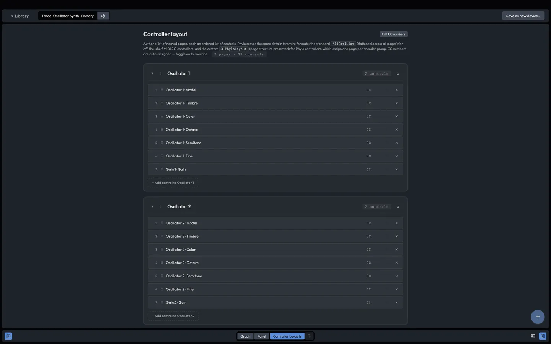Image resolution: width=551 pixels, height=344 pixels.
Task: Go back to Library
Action: pyautogui.click(x=20, y=16)
